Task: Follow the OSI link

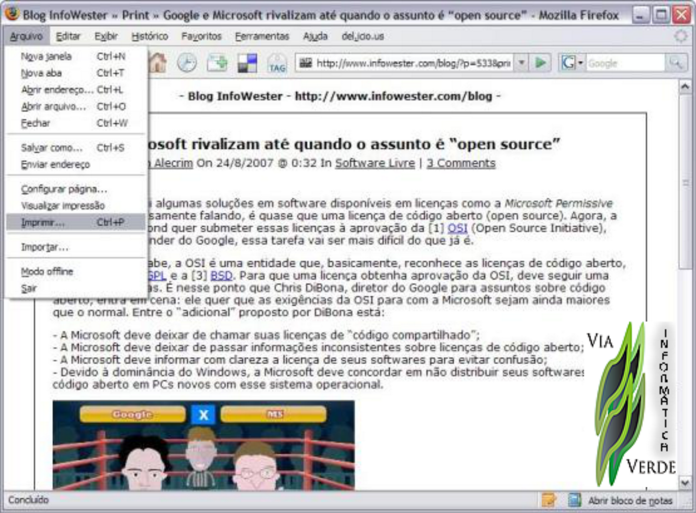Action: point(457,228)
